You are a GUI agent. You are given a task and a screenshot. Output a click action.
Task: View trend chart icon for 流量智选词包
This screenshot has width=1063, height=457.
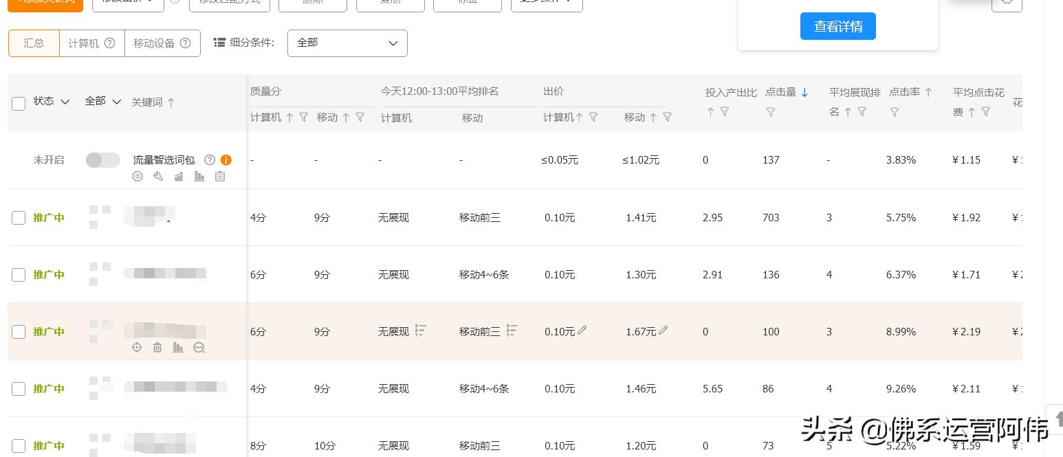point(179,177)
